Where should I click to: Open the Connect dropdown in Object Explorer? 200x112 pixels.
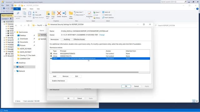tap(5, 19)
